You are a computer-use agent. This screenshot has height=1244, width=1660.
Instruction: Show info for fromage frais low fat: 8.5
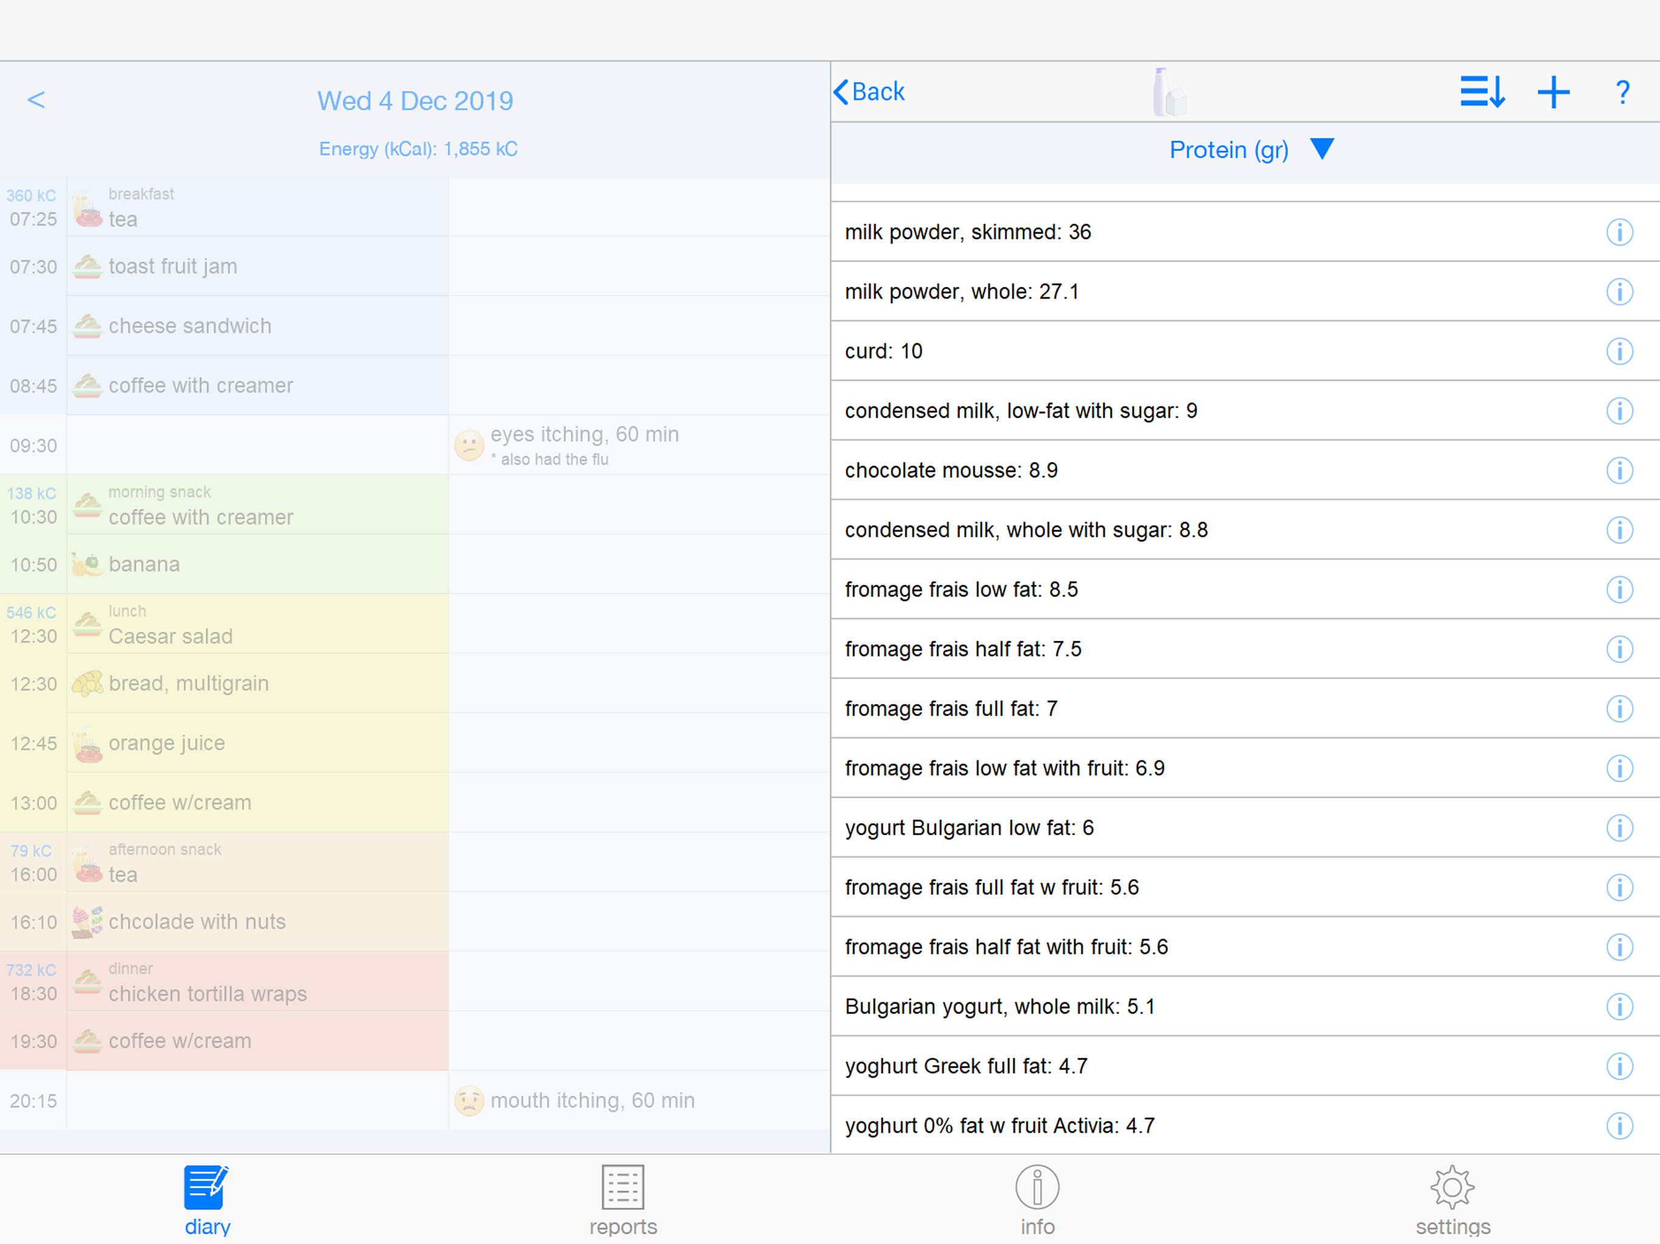click(x=1619, y=589)
